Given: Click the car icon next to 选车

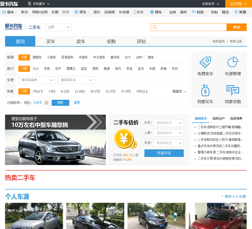Looking at the screenshot, I should [4, 12].
